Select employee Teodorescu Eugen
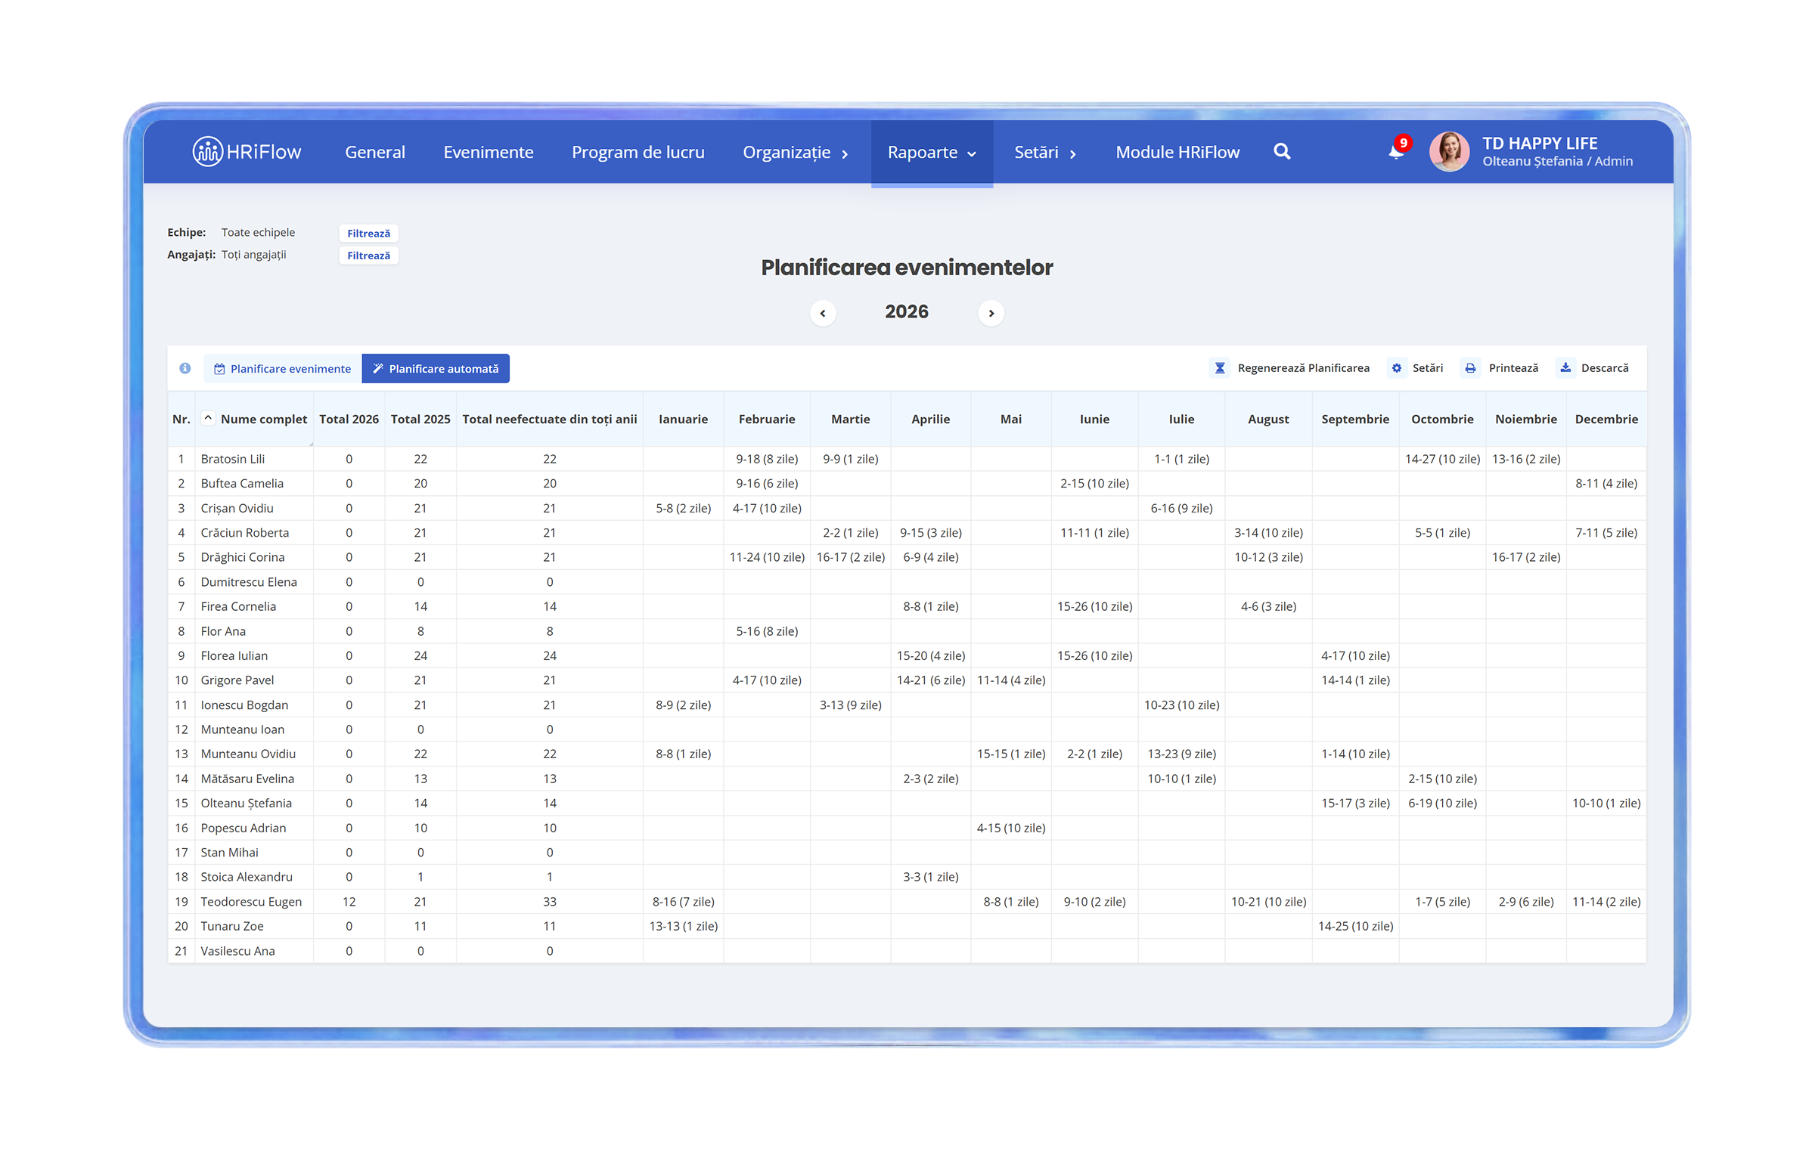The height and width of the screenshot is (1149, 1815). coord(251,902)
